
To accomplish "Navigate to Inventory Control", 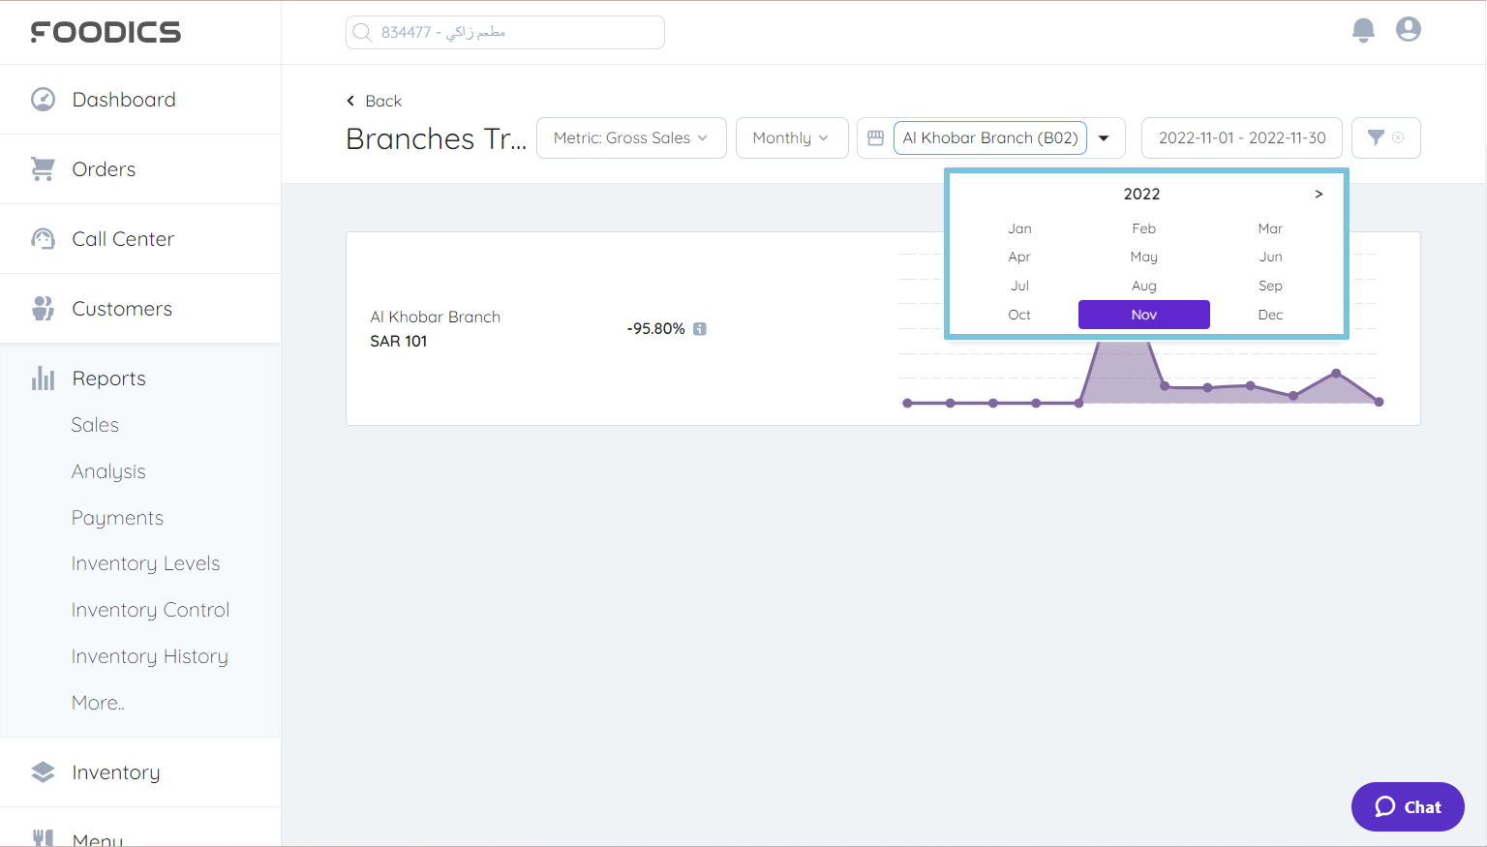I will pyautogui.click(x=150, y=610).
